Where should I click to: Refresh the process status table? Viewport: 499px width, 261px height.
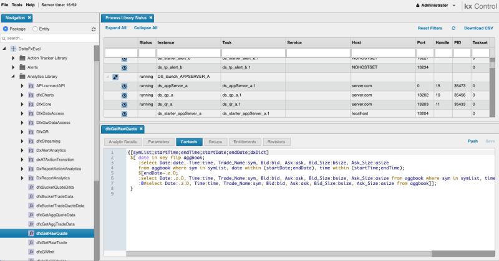(x=453, y=28)
